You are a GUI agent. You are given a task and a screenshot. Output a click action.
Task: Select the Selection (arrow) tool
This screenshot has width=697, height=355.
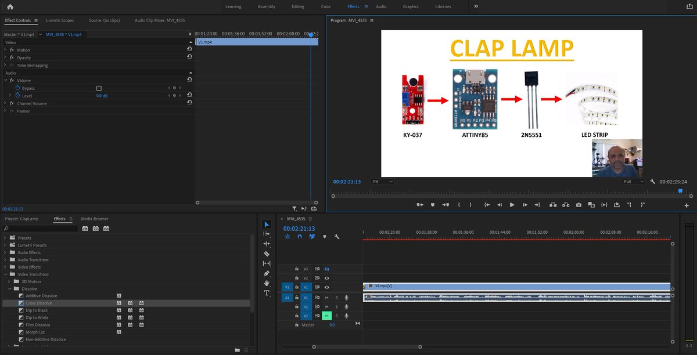click(x=267, y=224)
